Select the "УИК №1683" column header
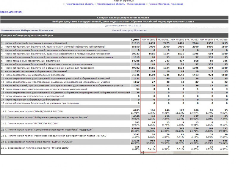Screen dimensions: 238x171 point(192,40)
